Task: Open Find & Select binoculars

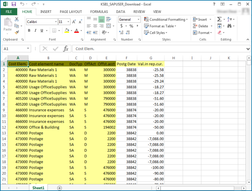Action: (229, 26)
